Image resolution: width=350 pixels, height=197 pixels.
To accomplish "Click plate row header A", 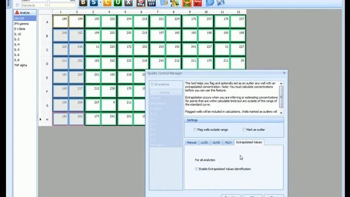I will tap(47, 22).
